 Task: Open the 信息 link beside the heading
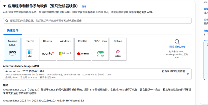[84, 7]
